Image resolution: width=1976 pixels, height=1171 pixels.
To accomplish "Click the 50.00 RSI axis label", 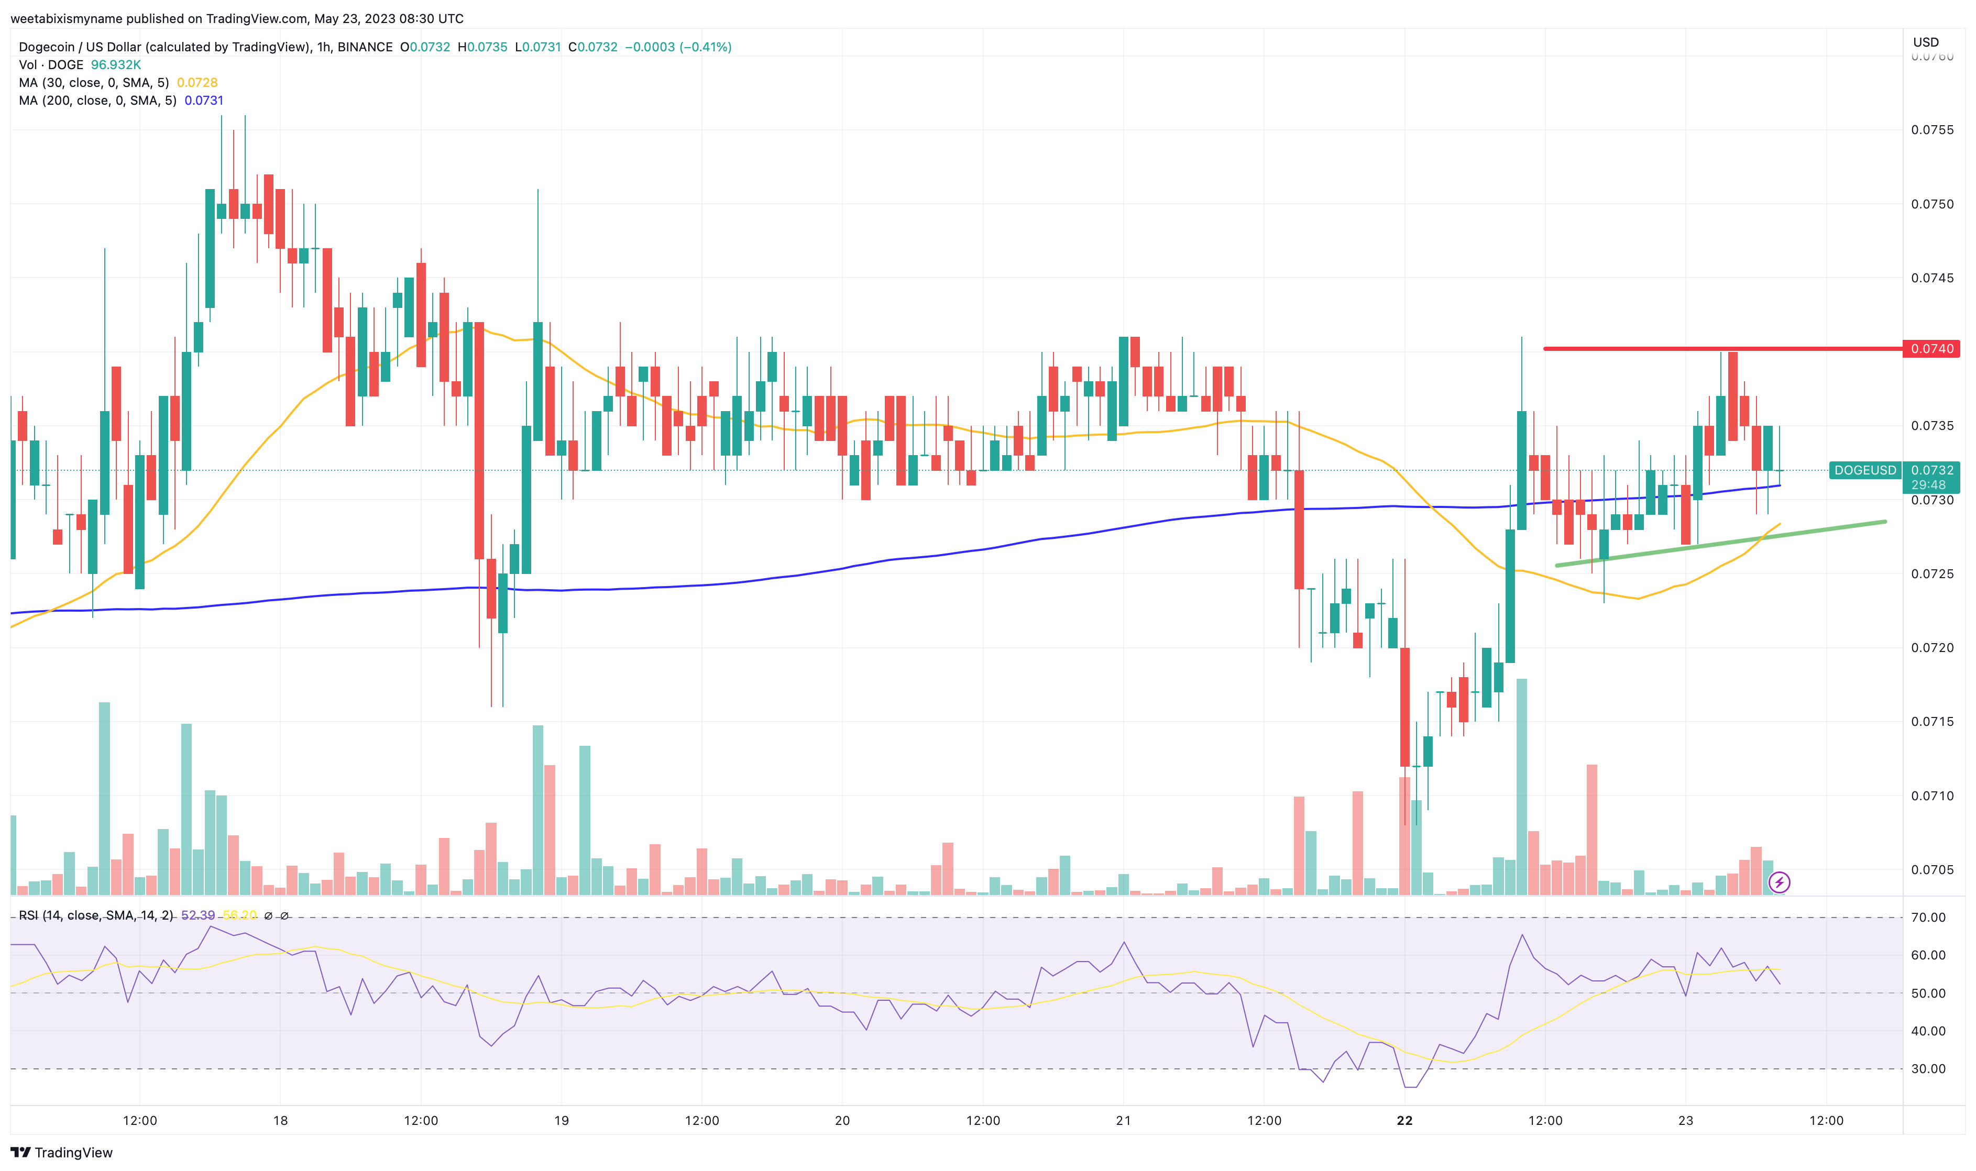I will pos(1929,993).
